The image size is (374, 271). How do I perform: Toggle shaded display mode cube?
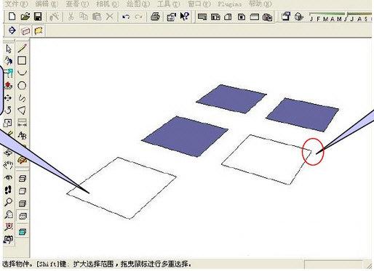[x=23, y=203]
